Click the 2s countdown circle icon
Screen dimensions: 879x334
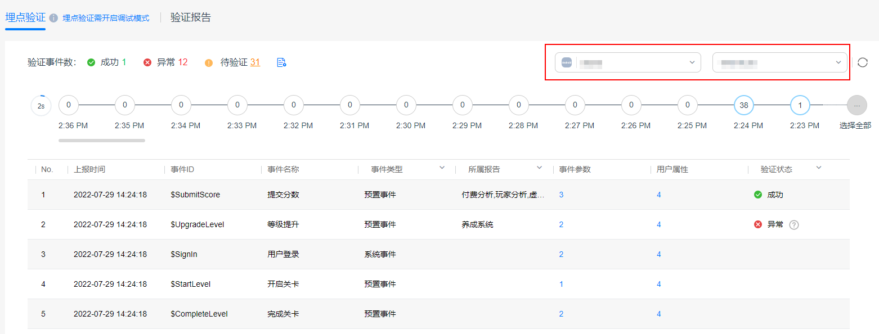coord(41,105)
